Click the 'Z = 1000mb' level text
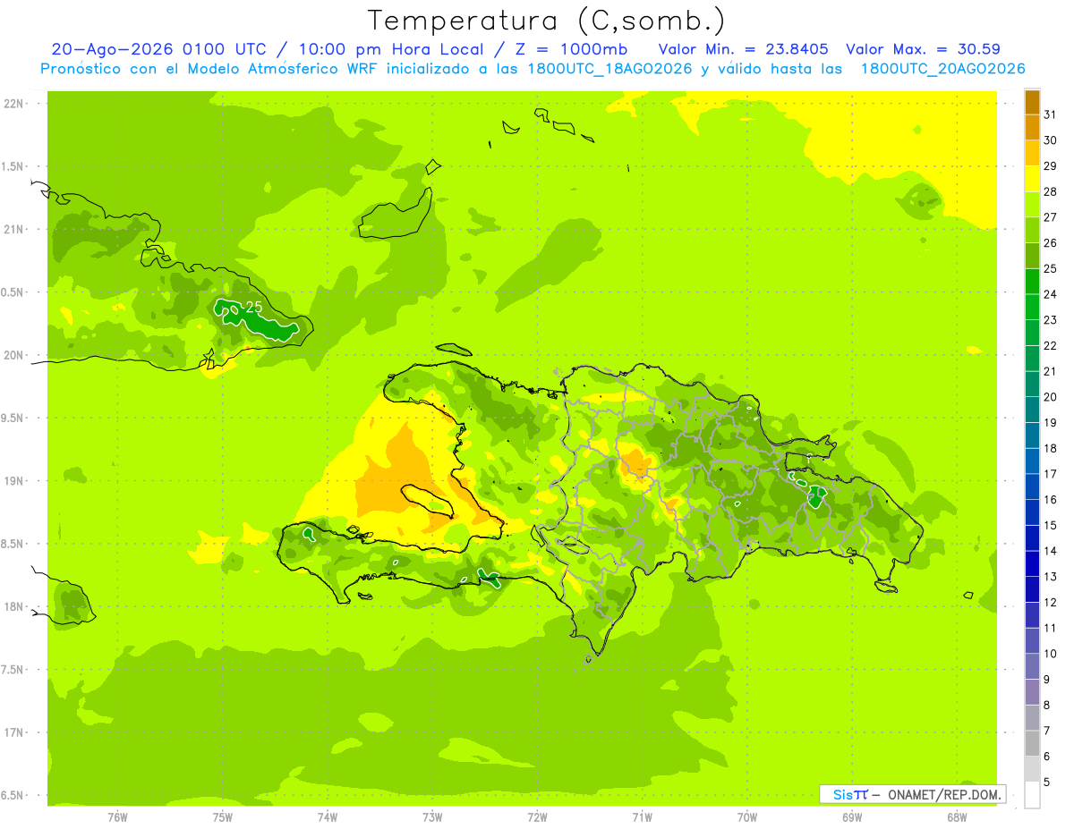 click(575, 49)
